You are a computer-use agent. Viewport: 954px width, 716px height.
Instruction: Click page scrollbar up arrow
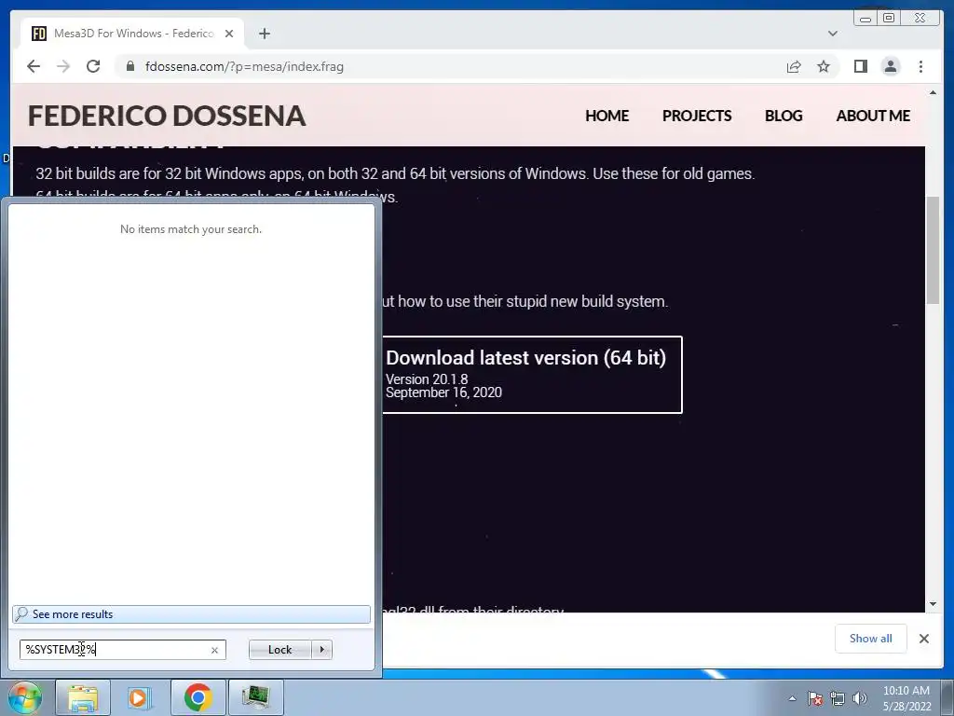click(x=933, y=92)
